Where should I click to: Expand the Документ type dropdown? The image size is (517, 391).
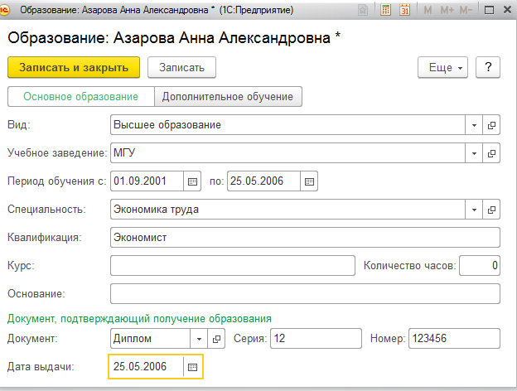coord(199,338)
